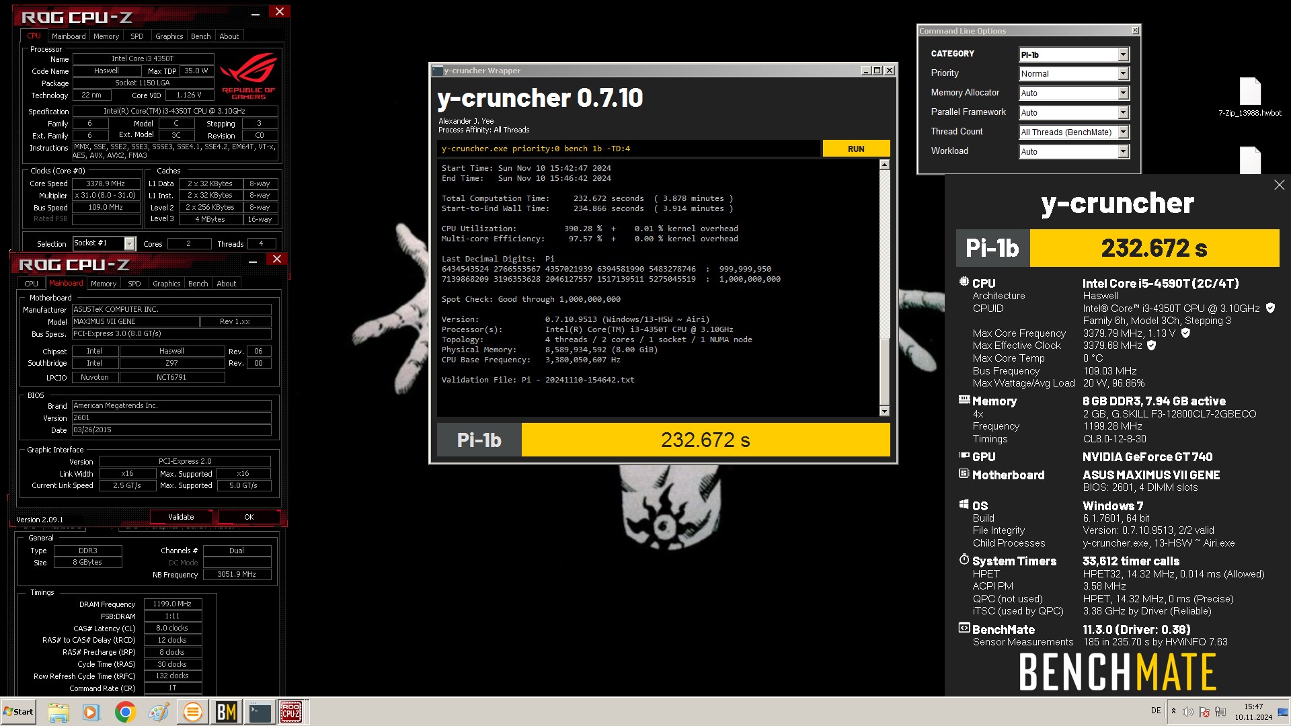
Task: Expand the Memory Allocator dropdown
Action: pyautogui.click(x=1074, y=93)
